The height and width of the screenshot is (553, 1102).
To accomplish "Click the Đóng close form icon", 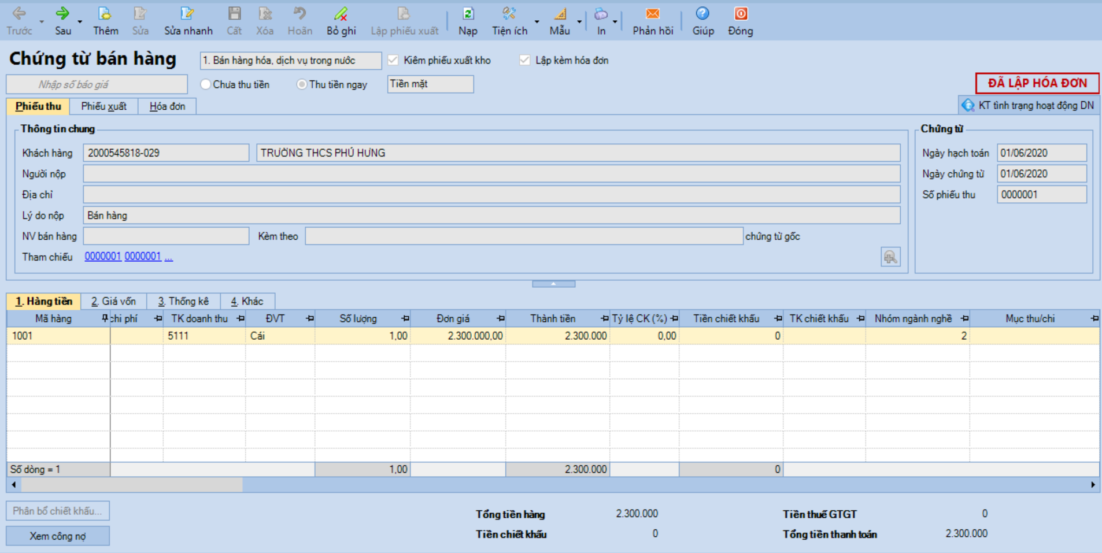I will 740,14.
